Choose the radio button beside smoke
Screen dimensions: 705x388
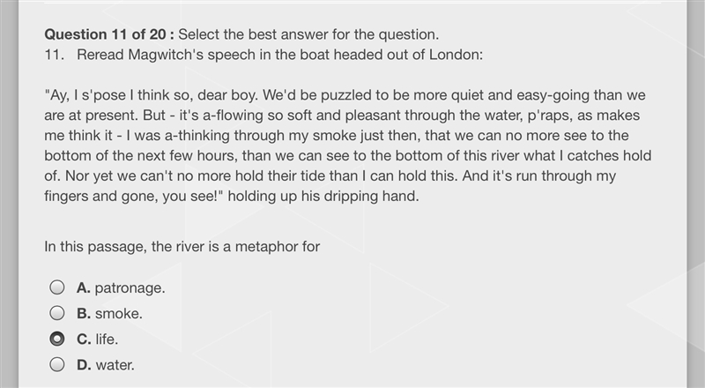point(57,313)
